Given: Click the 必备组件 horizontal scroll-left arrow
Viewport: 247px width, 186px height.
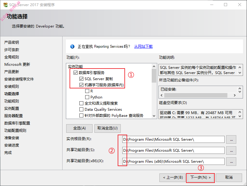Looking at the screenshot, I should [x=161, y=95].
